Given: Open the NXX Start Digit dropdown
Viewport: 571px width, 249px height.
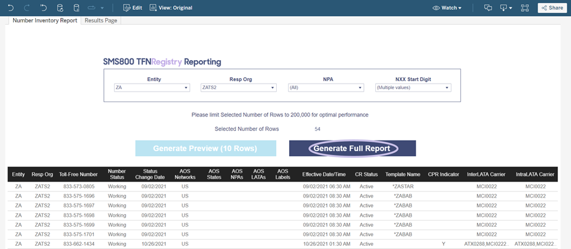Looking at the screenshot, I should point(413,88).
